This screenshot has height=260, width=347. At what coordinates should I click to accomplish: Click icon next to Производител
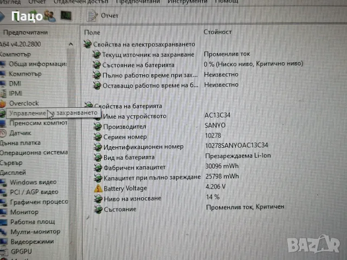coord(98,126)
